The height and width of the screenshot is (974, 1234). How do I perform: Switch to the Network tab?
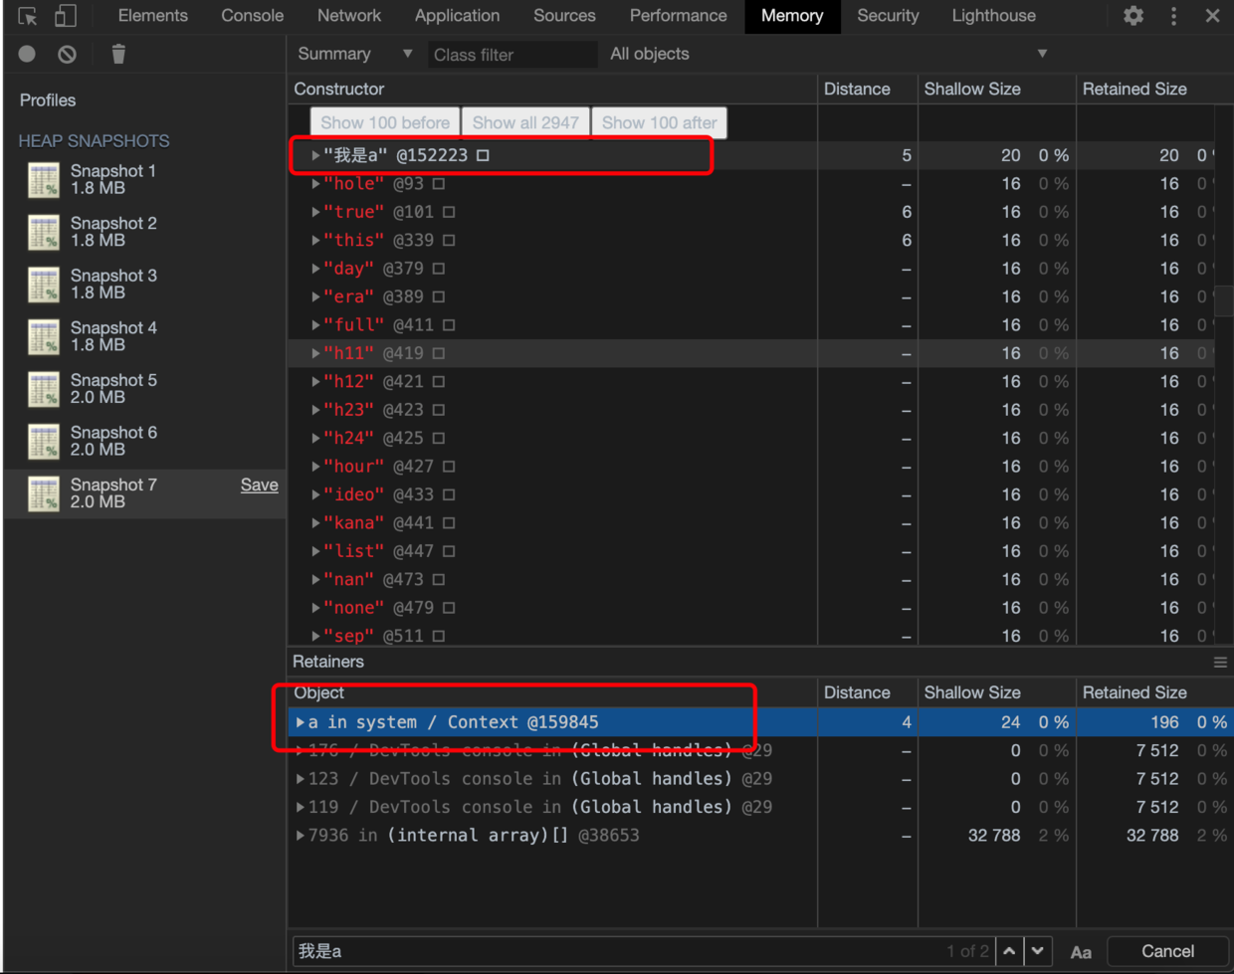point(349,16)
